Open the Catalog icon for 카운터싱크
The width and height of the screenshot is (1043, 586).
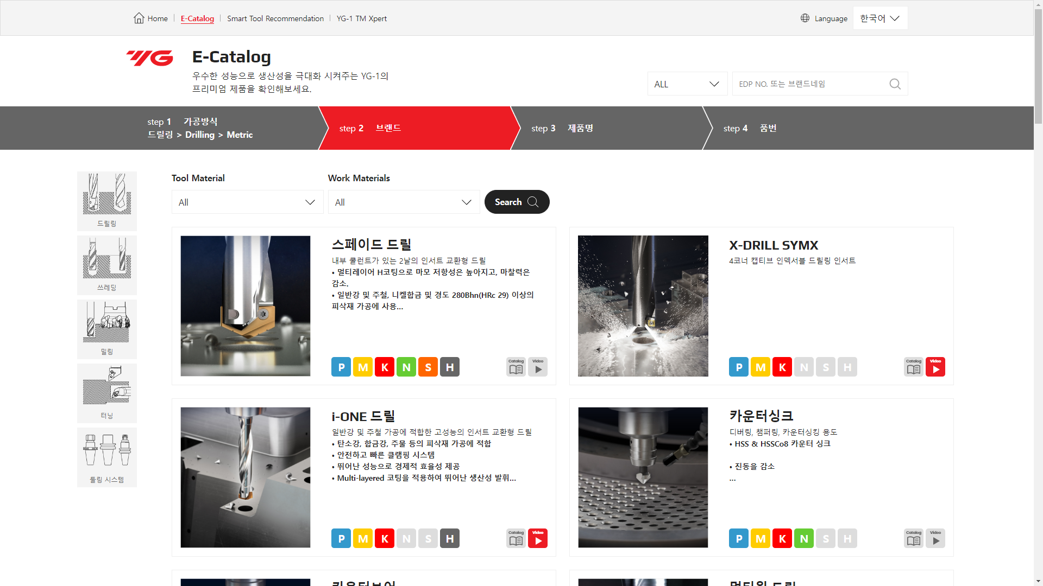click(x=914, y=538)
